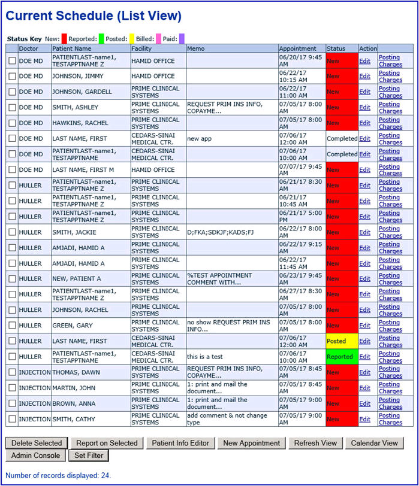The image size is (419, 486).
Task: Check the GREEN, GARY row checkbox
Action: tap(12, 326)
